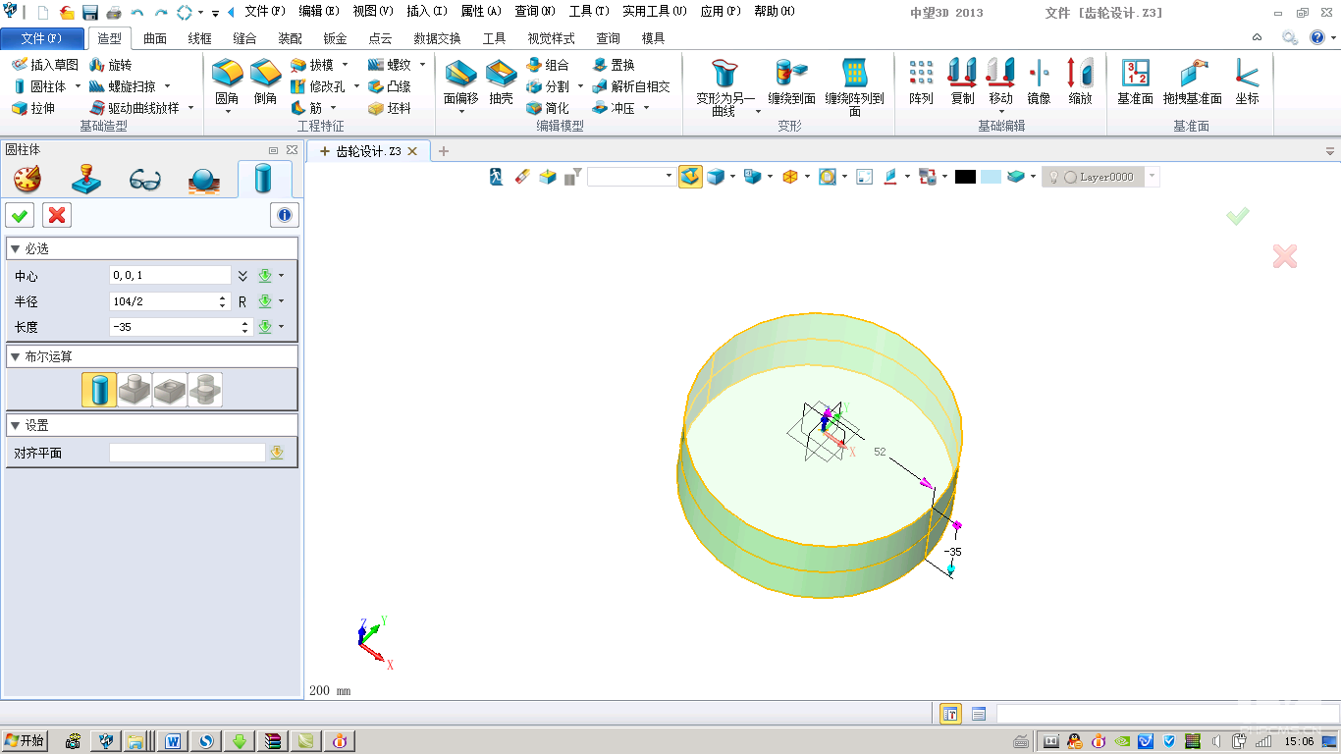Open the 编辑(E) menu
The image size is (1341, 754).
click(319, 12)
